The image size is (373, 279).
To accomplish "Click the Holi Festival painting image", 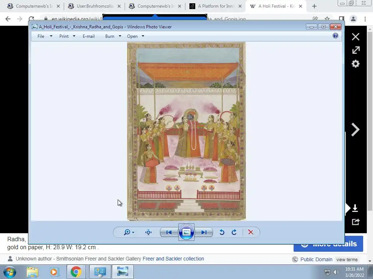I will 186,132.
